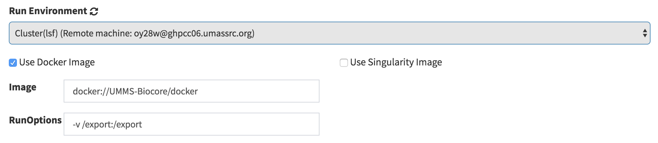Click the circular arrows reload icon
658x143 pixels.
click(94, 11)
